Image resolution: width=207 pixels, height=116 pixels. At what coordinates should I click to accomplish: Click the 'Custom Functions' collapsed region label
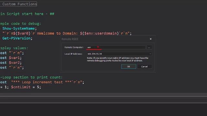(x=18, y=4)
